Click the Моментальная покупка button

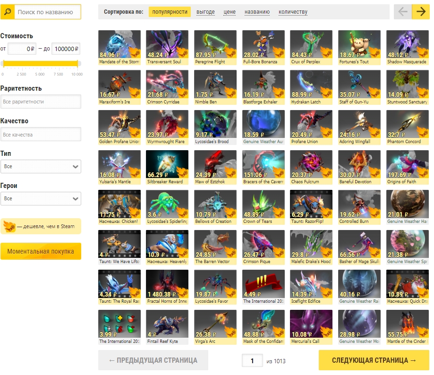pyautogui.click(x=41, y=251)
